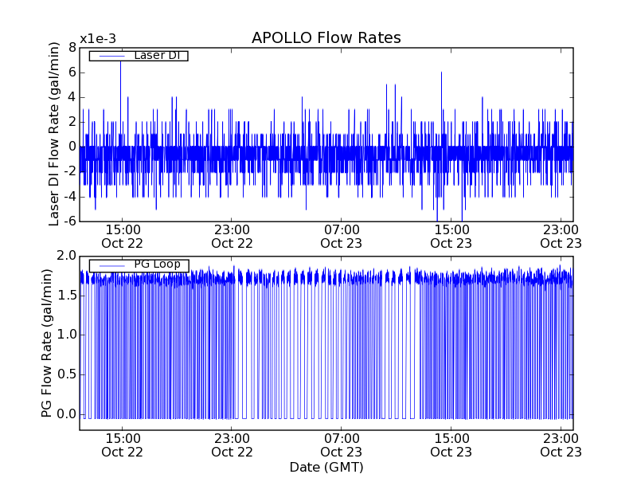The height and width of the screenshot is (478, 637).
Task: Click the 15:00 Oct 23 tick on lower plot
Action: (x=451, y=445)
